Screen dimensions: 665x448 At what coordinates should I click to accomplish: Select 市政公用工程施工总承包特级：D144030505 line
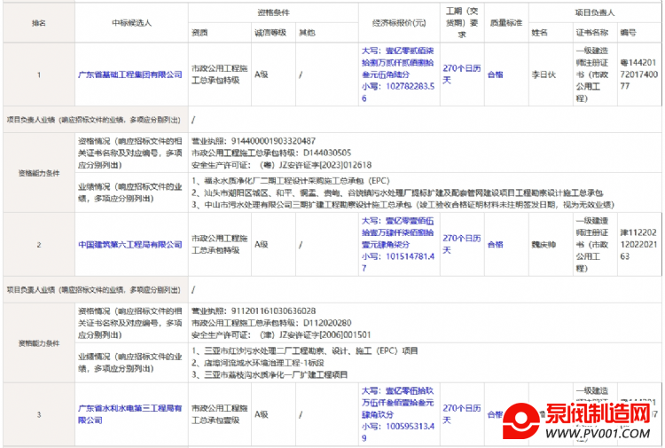coord(271,153)
